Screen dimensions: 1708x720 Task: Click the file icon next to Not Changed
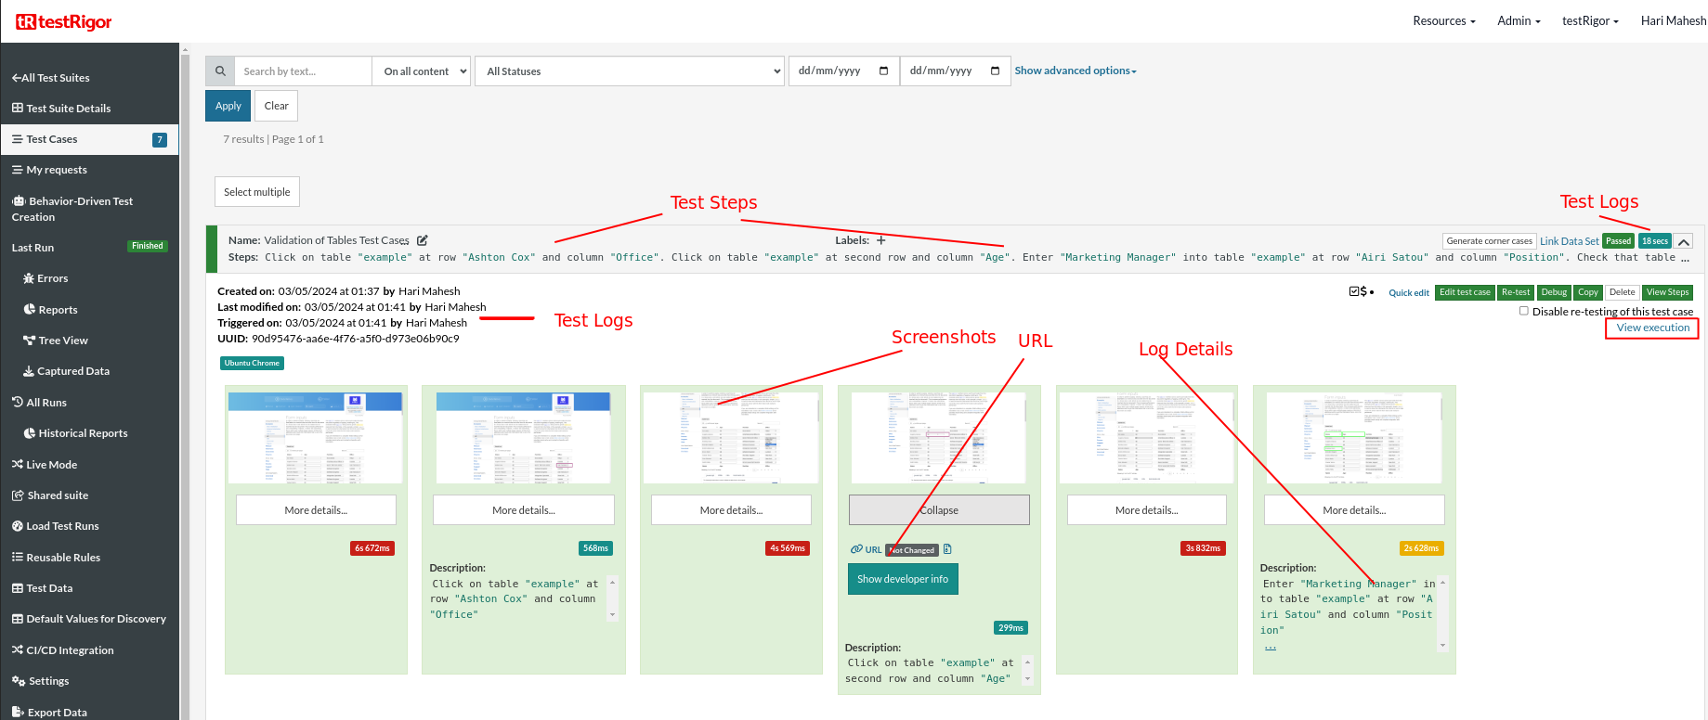click(947, 549)
